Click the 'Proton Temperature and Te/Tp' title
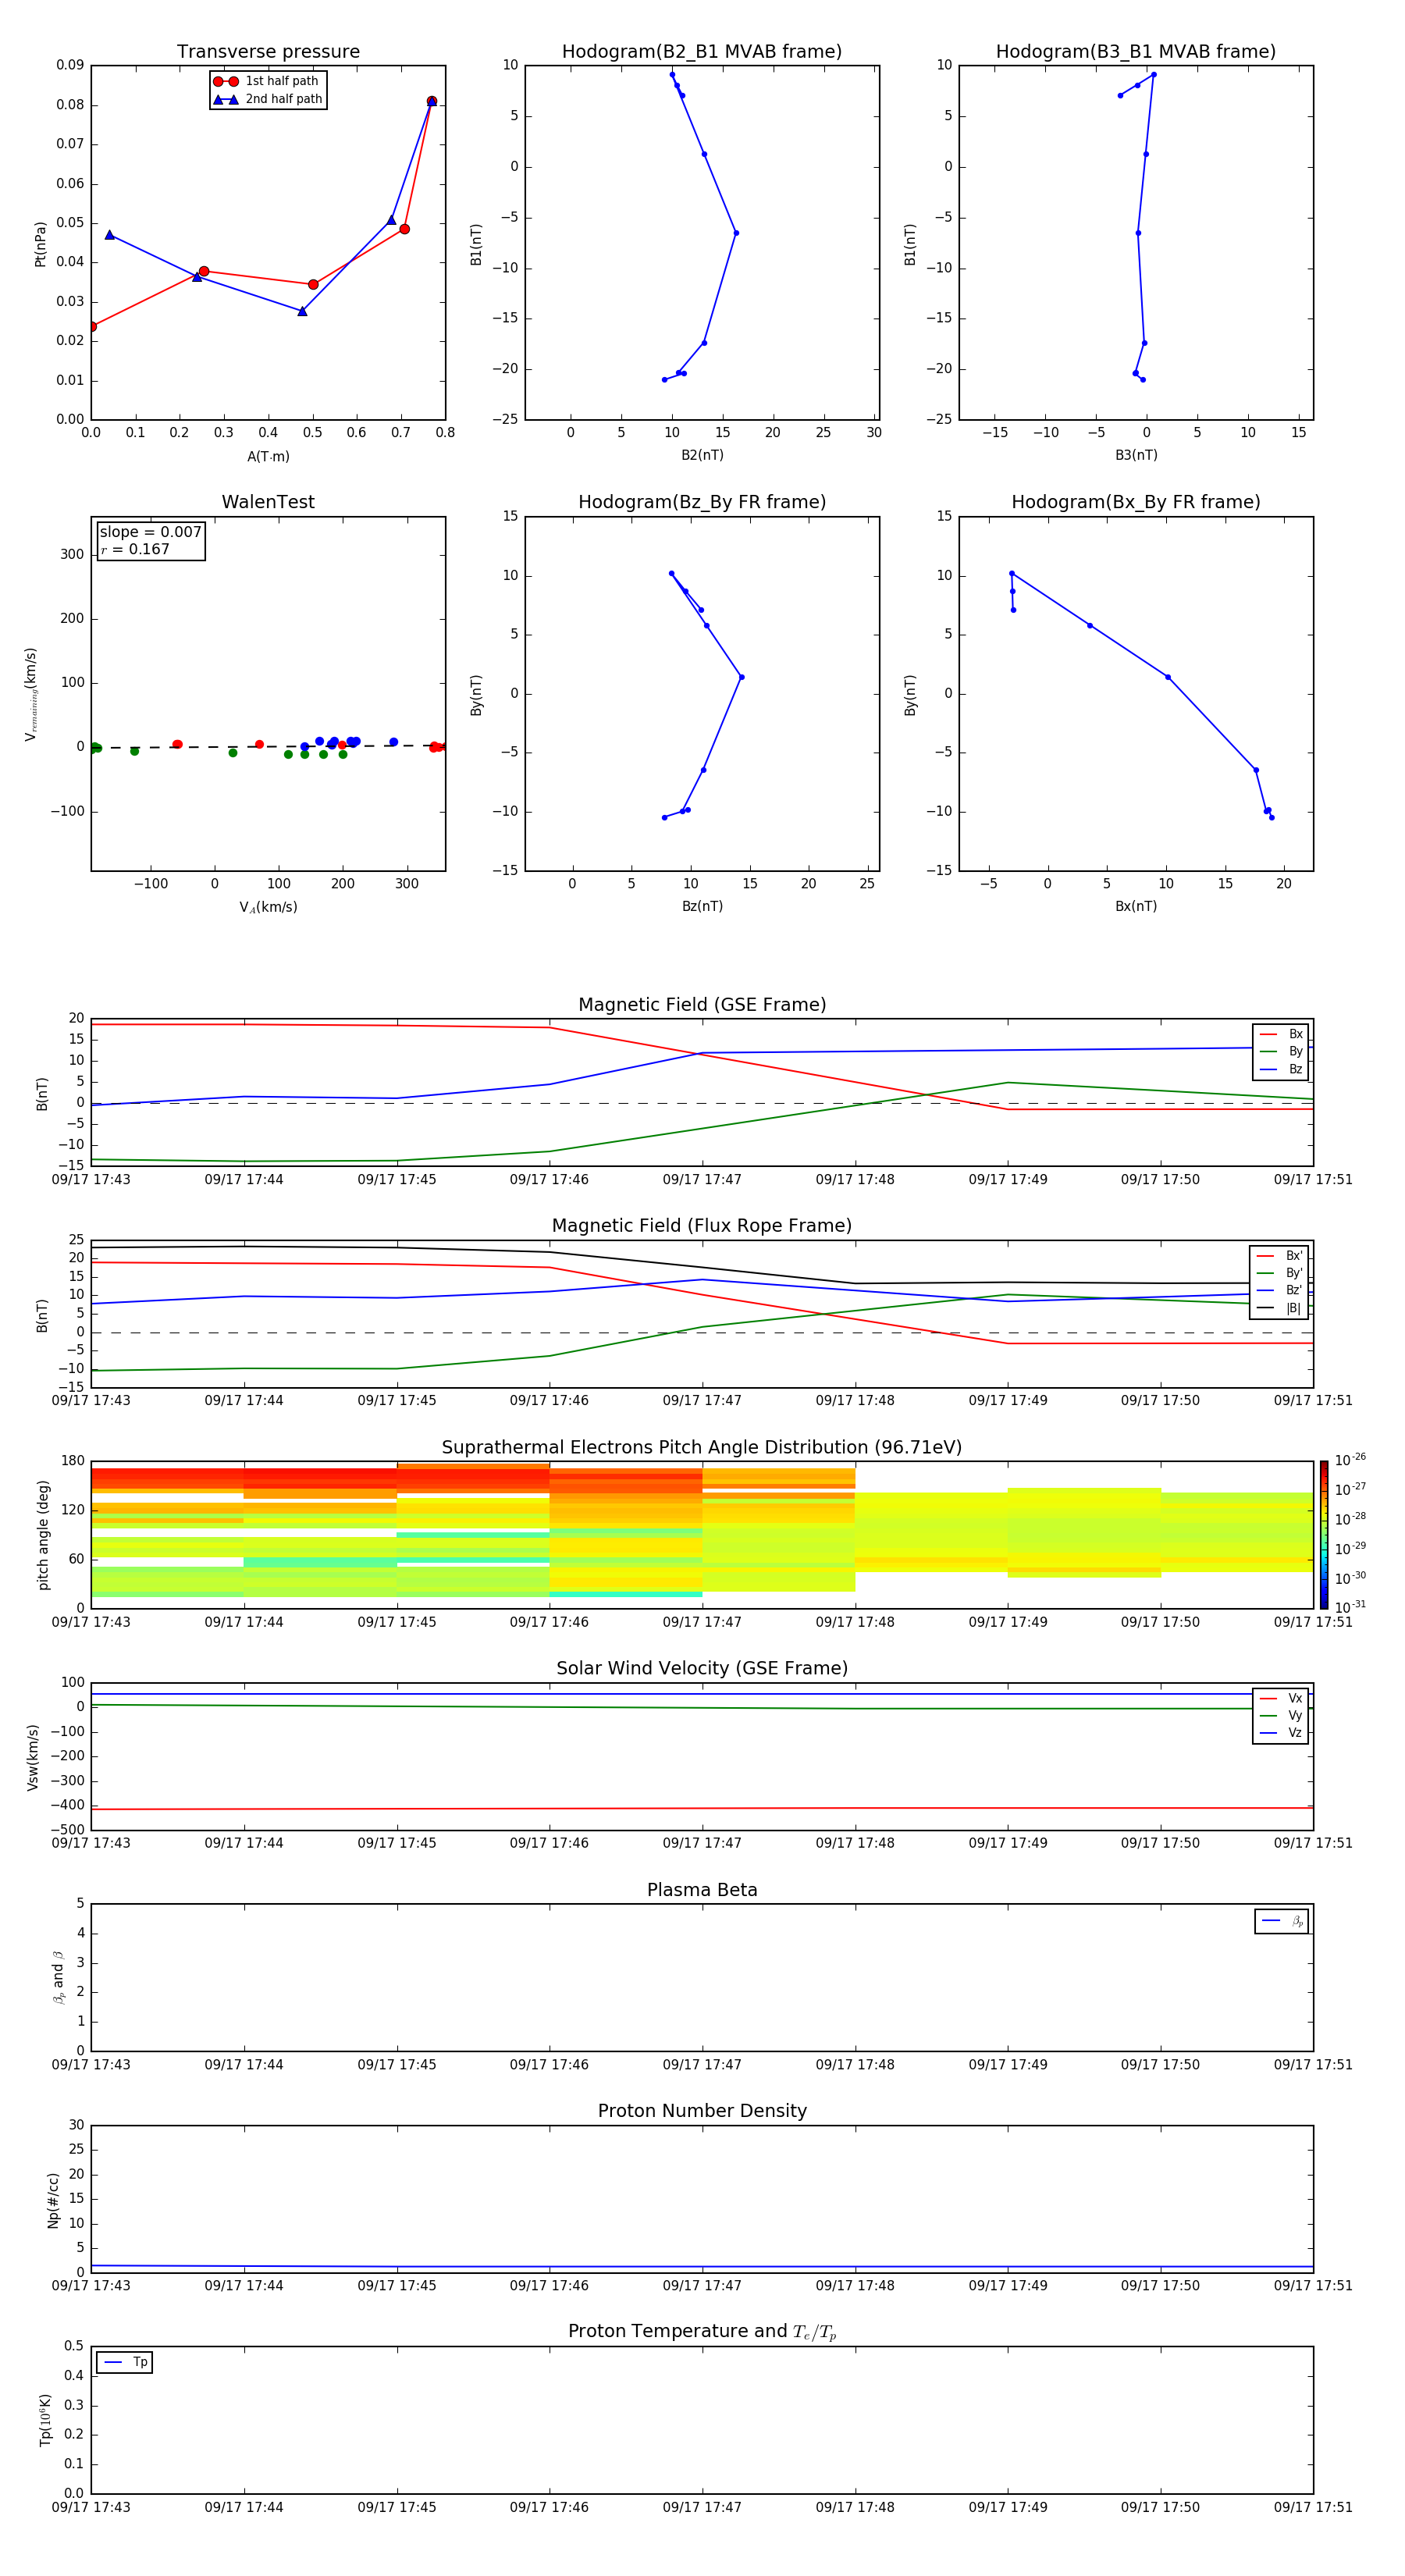Viewport: 1405px width, 2576px height. coord(702,2332)
